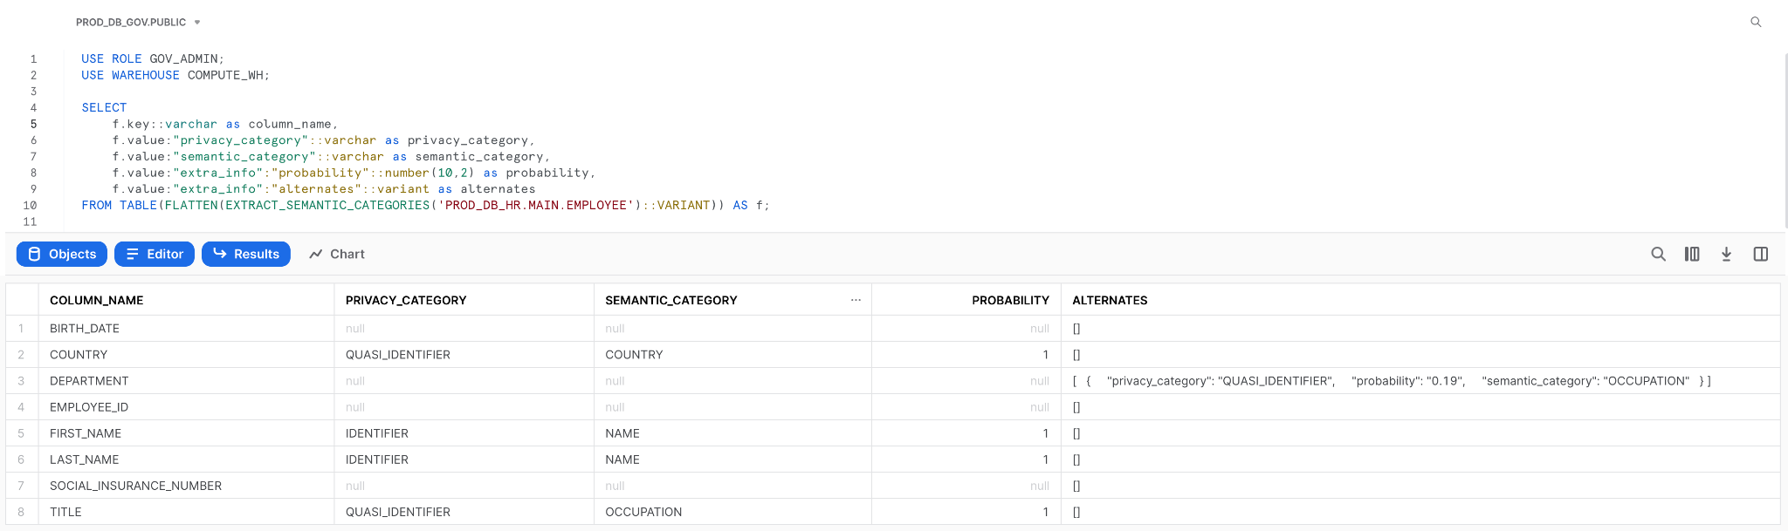This screenshot has height=531, width=1788.
Task: Click the PROBABILITY column header
Action: tap(1010, 300)
